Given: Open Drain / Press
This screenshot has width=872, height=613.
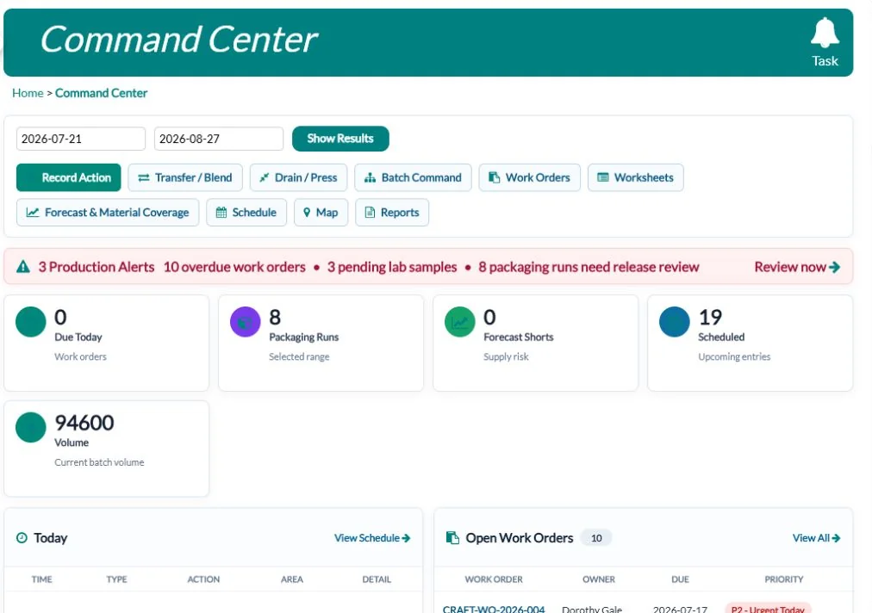Looking at the screenshot, I should coord(299,177).
